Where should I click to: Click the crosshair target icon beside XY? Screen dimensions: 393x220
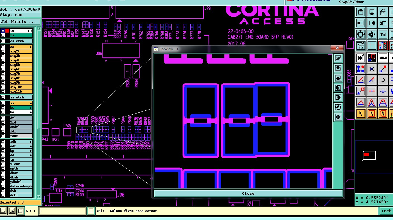pos(20,211)
